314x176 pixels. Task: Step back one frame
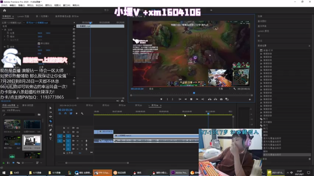coord(186,99)
